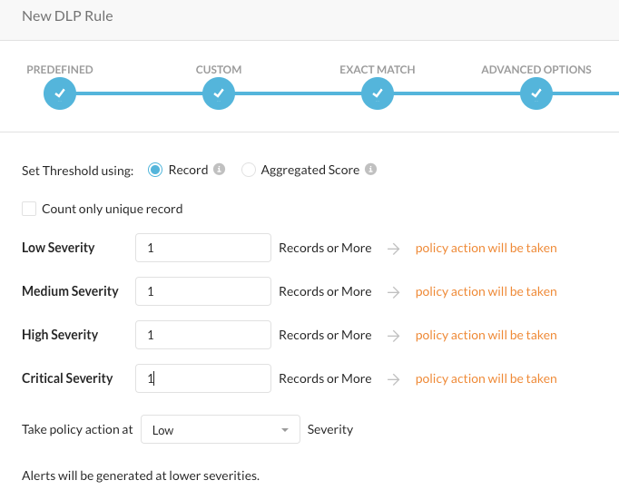
Task: Click the Critical Severity records input field
Action: click(x=203, y=378)
